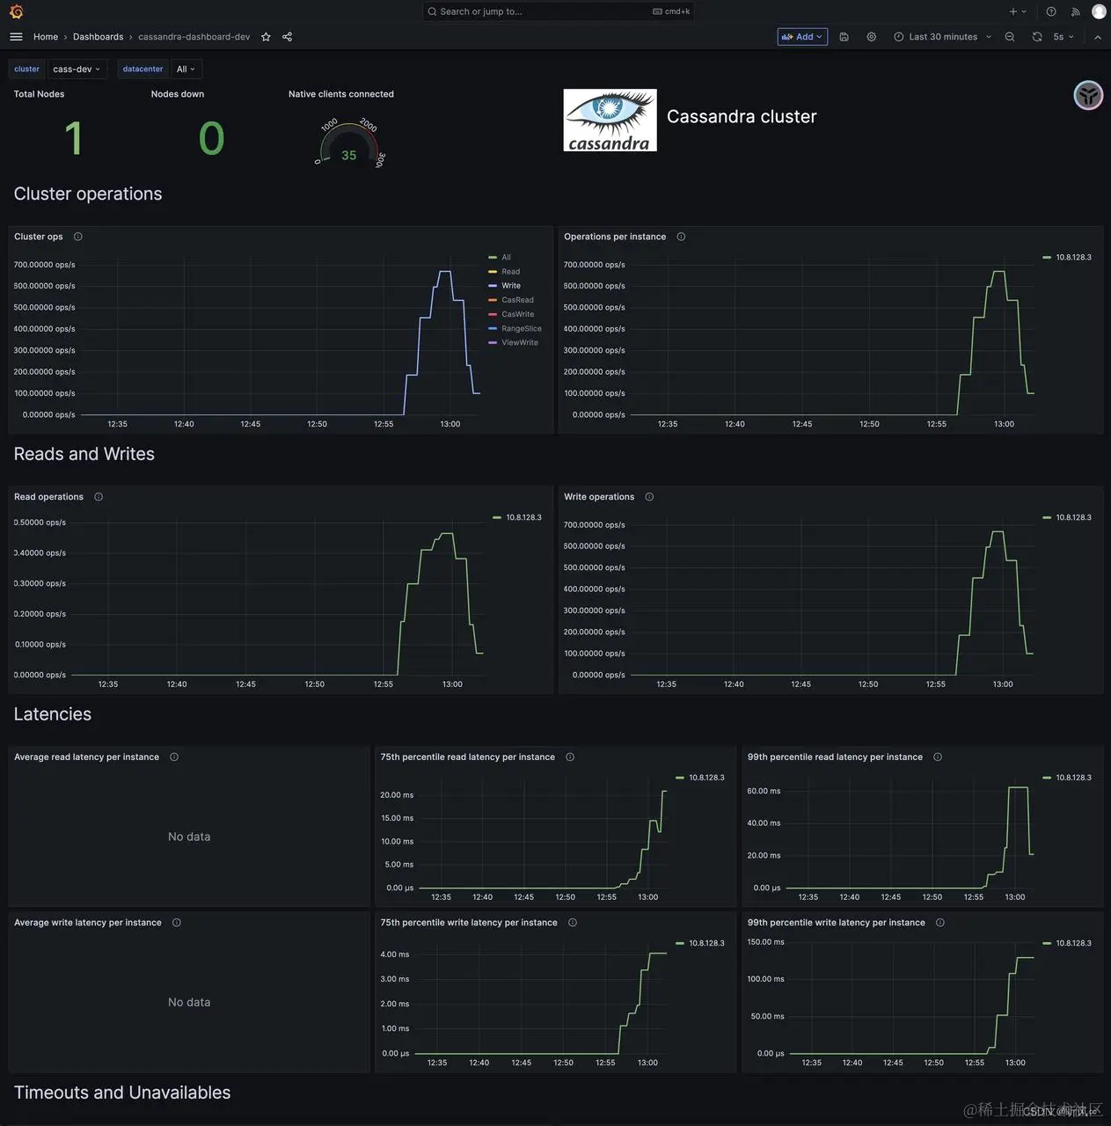
Task: Open Write operations panel title menu
Action: pyautogui.click(x=599, y=497)
